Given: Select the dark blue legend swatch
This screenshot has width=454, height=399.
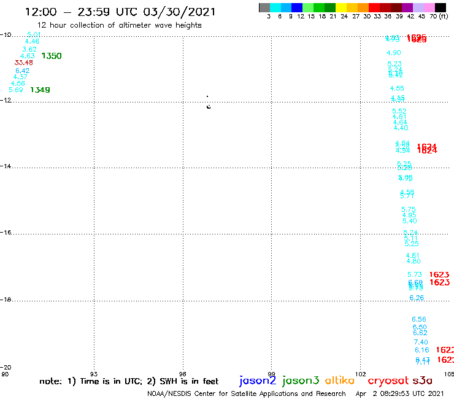Looking at the screenshot, I should [x=297, y=7].
